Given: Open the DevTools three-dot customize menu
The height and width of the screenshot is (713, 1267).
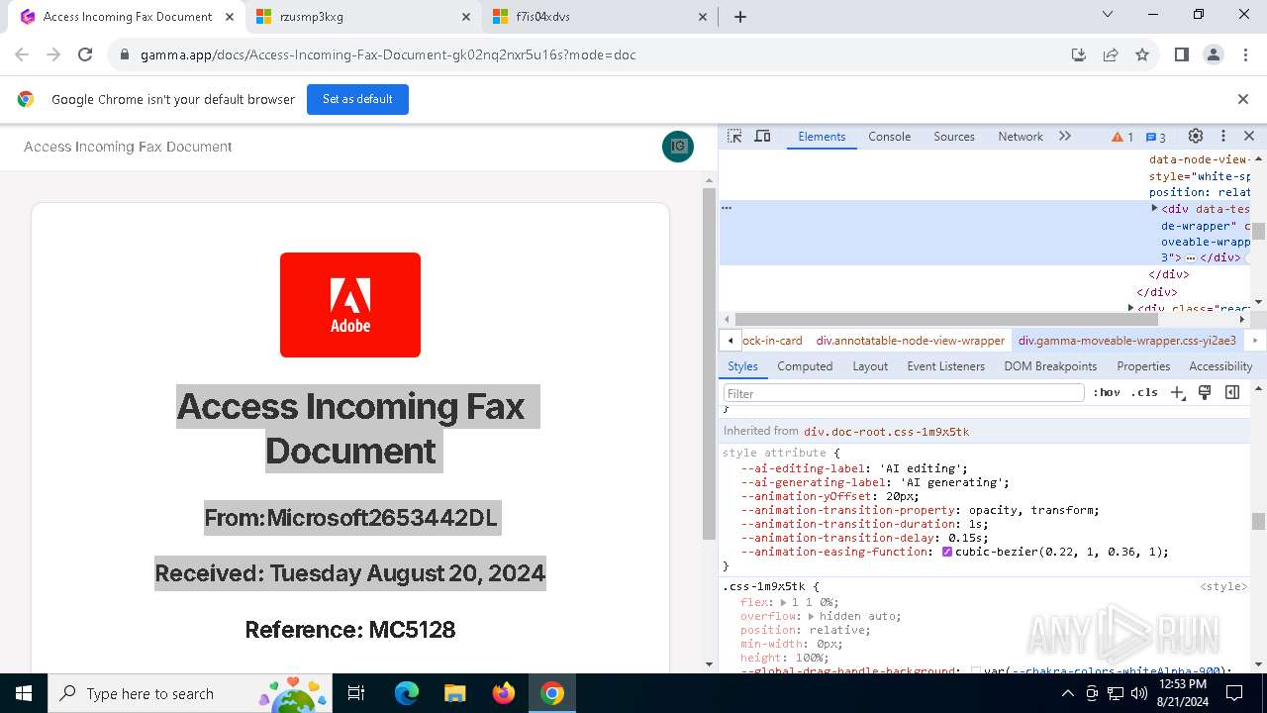Looking at the screenshot, I should click(1223, 137).
